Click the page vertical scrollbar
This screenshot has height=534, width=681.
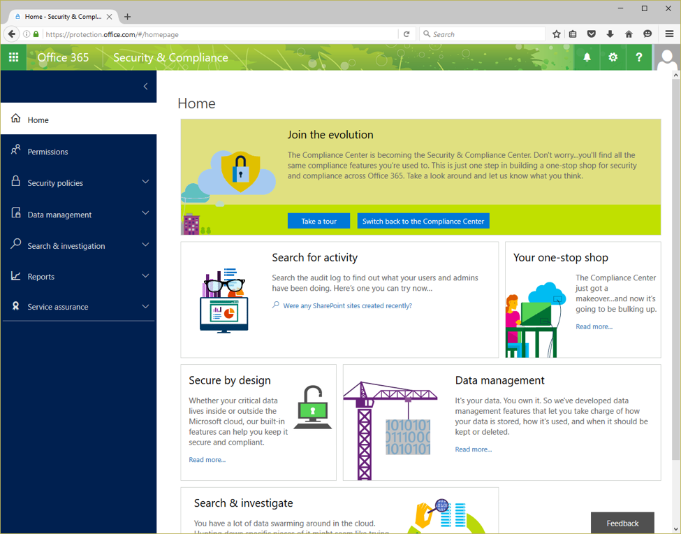click(x=675, y=268)
